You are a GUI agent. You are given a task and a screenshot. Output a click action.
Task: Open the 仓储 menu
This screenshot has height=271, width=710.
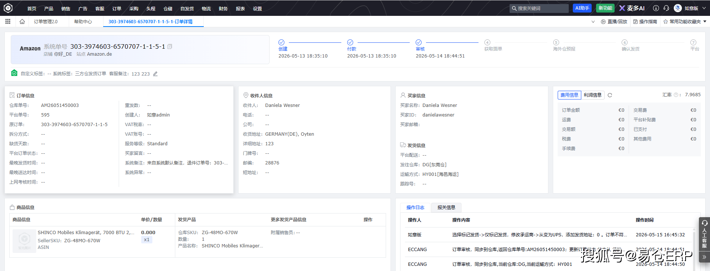168,8
